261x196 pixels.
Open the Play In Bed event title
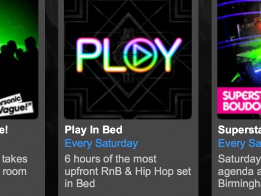94,130
